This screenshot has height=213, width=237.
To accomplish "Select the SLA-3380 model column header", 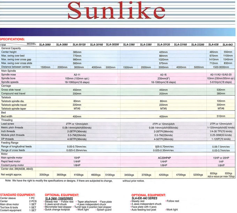I will pos(146,45).
